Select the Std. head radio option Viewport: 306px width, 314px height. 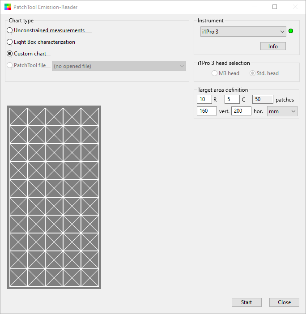252,73
